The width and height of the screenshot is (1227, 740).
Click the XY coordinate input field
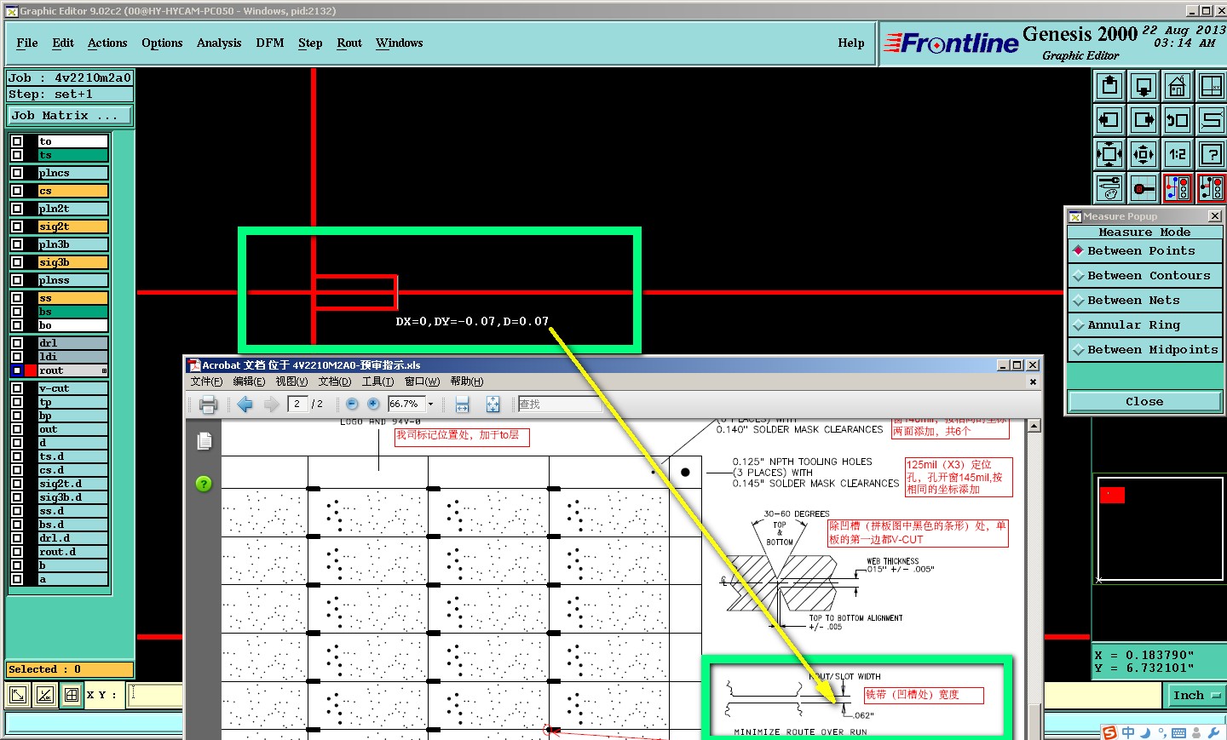[155, 695]
